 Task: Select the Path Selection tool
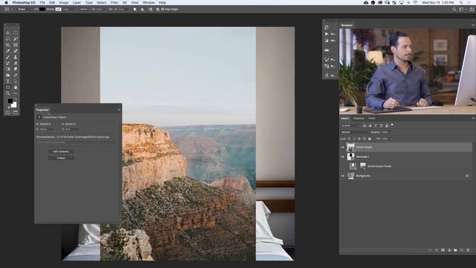(x=16, y=81)
